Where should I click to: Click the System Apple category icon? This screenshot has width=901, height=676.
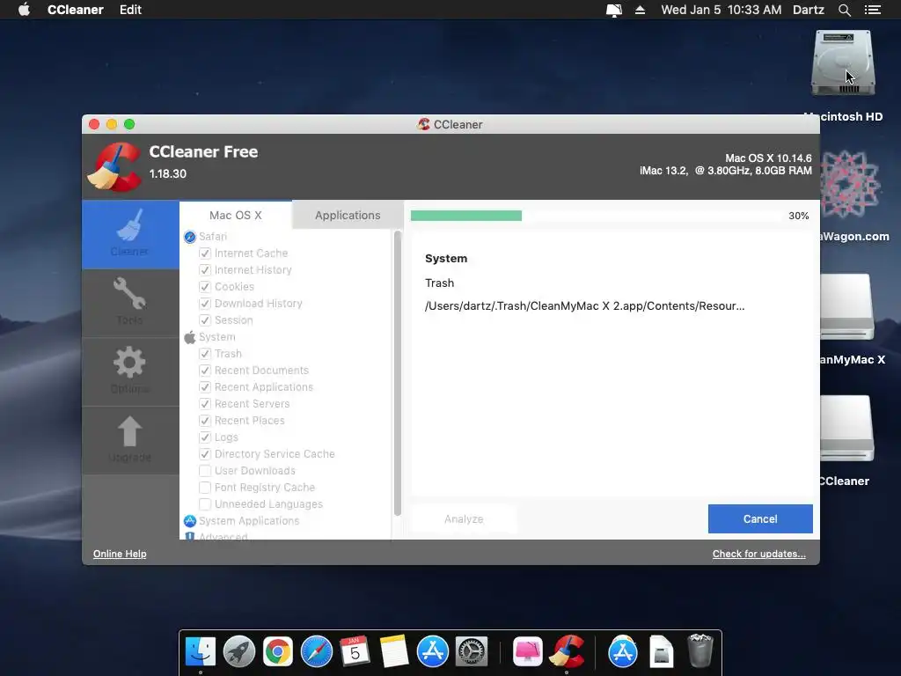190,337
